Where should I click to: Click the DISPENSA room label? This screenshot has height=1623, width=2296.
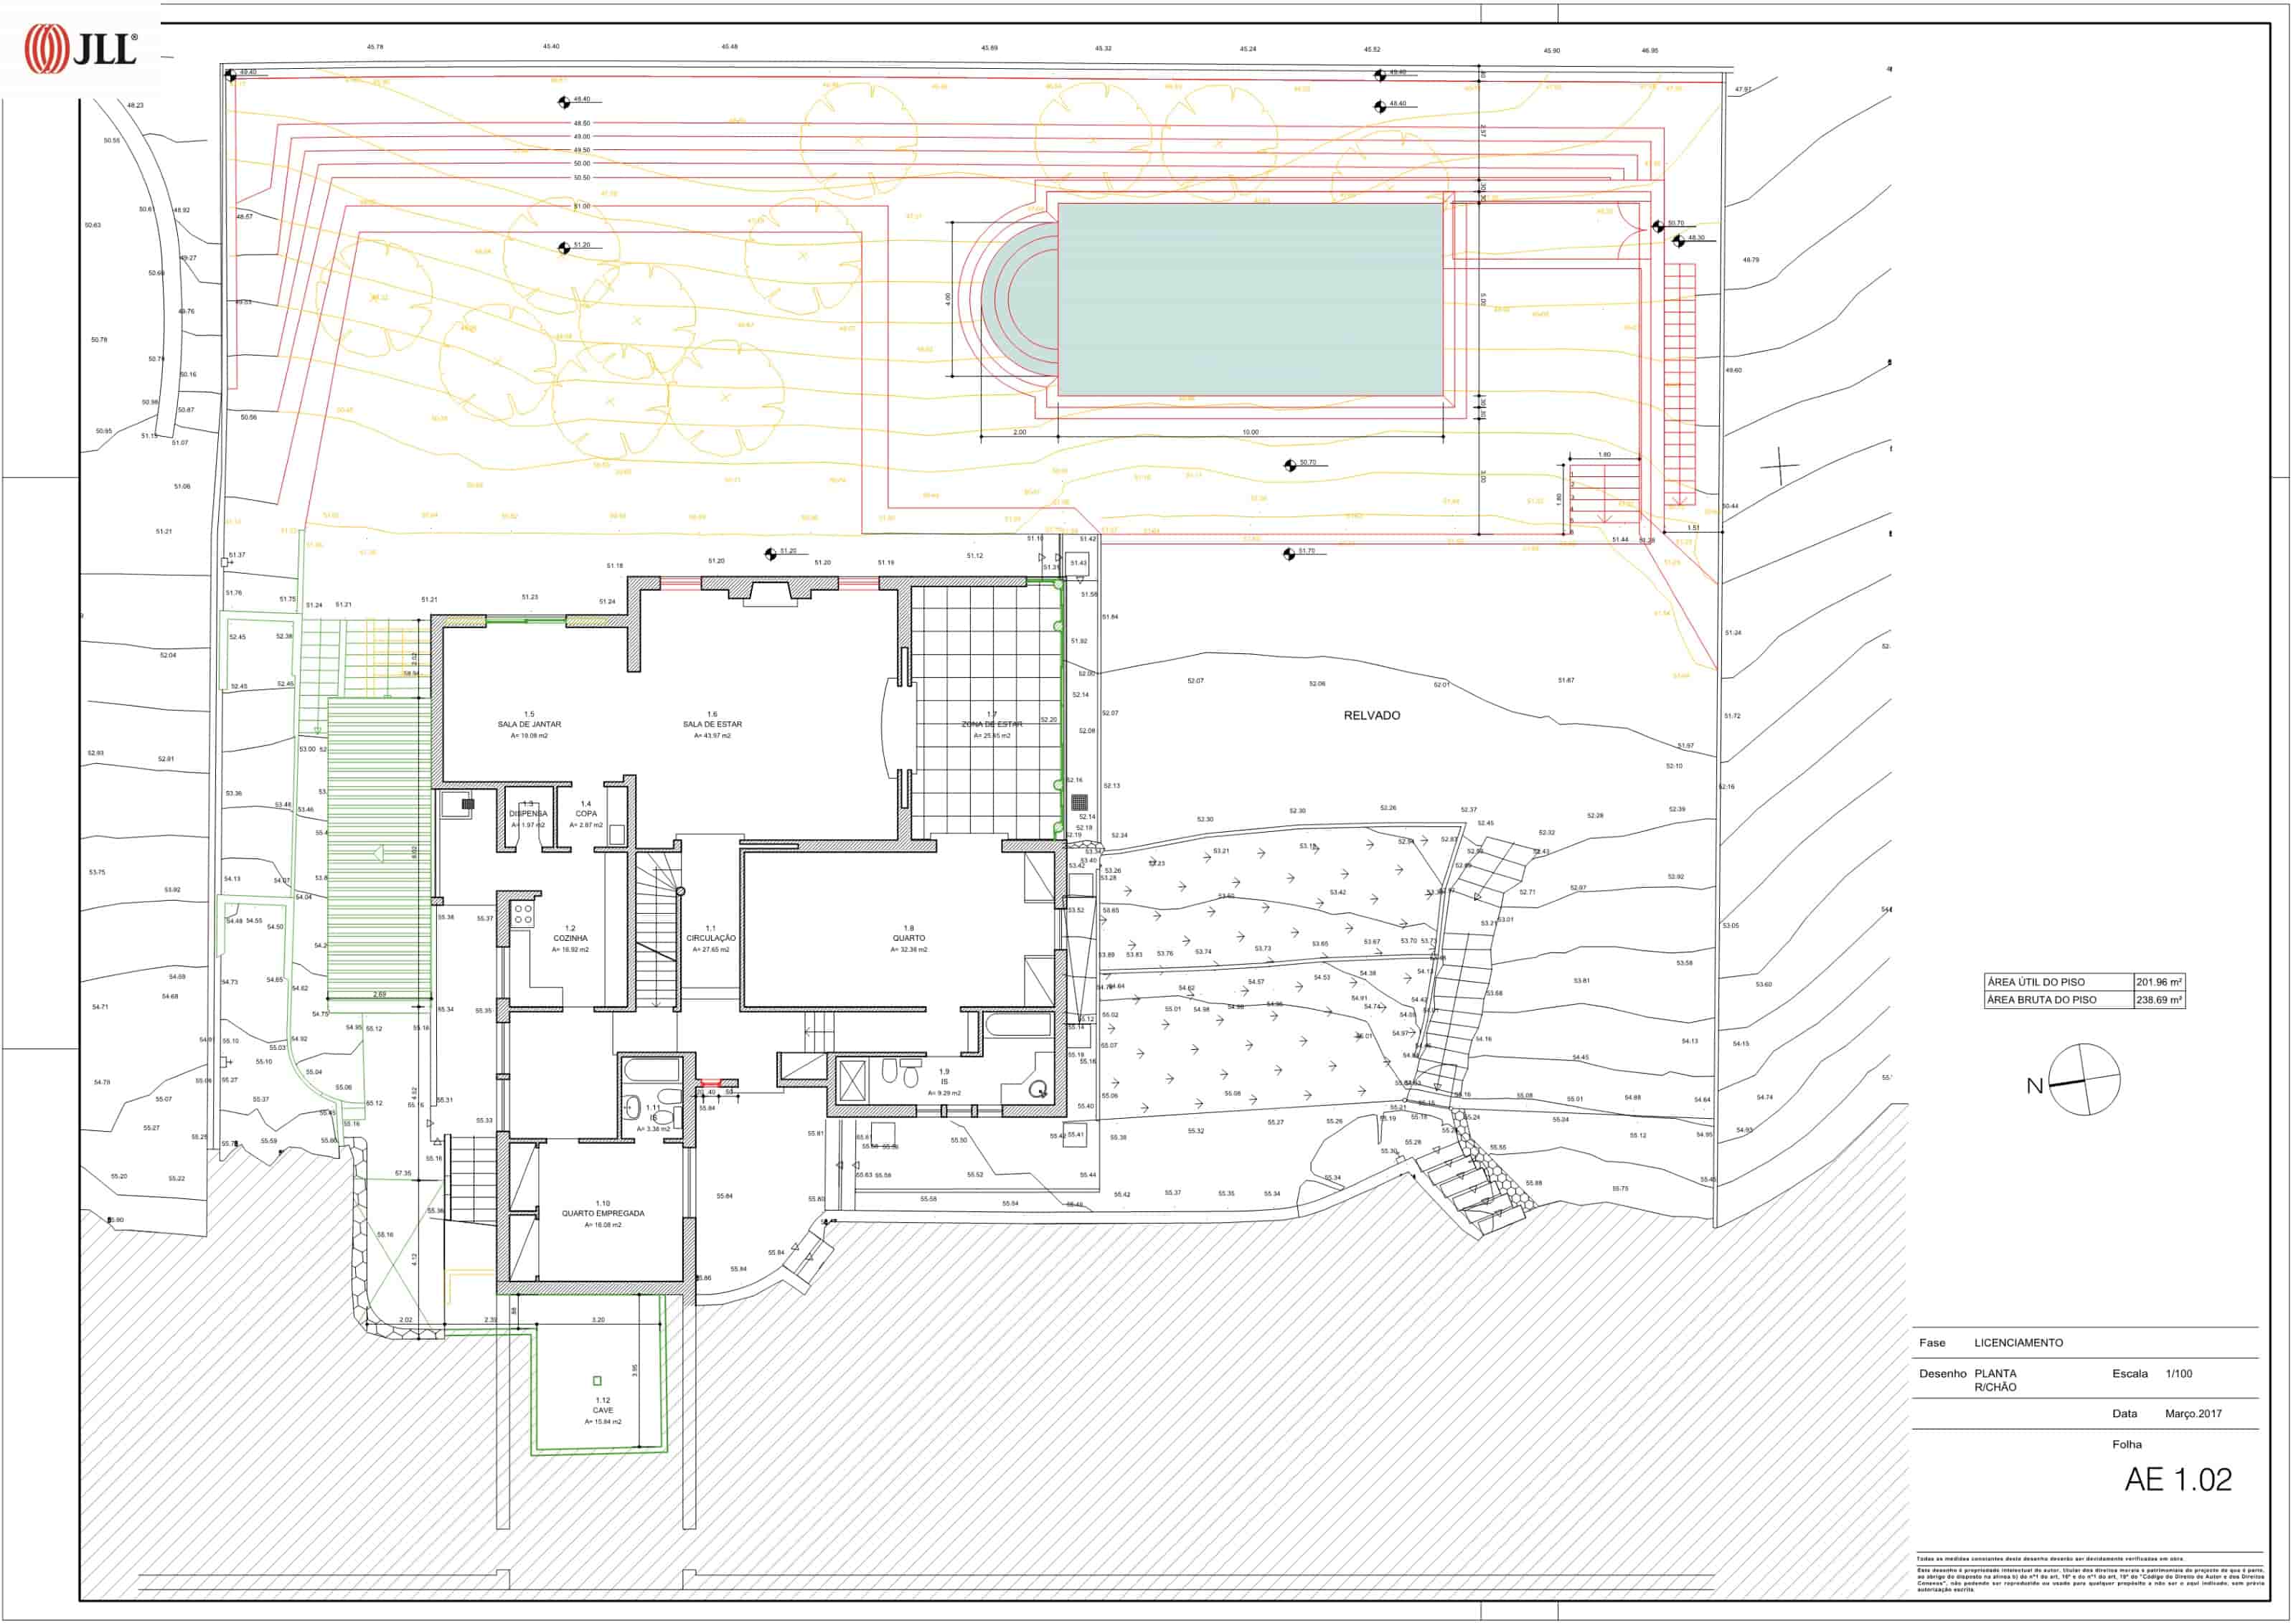click(x=528, y=813)
